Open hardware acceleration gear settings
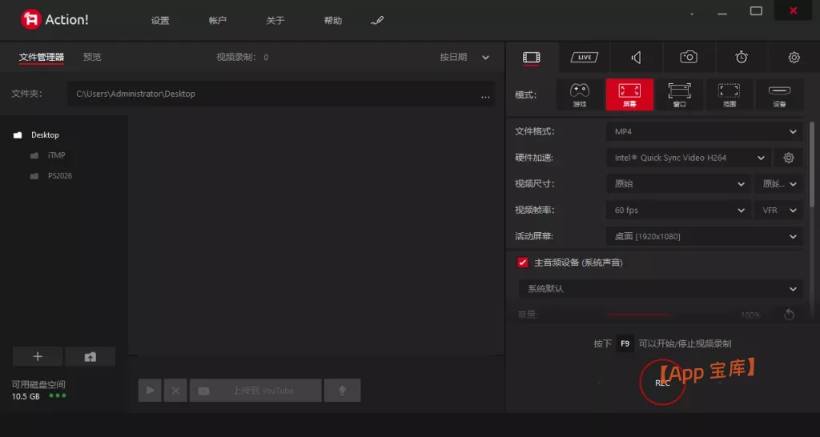The height and width of the screenshot is (437, 820). (x=789, y=158)
